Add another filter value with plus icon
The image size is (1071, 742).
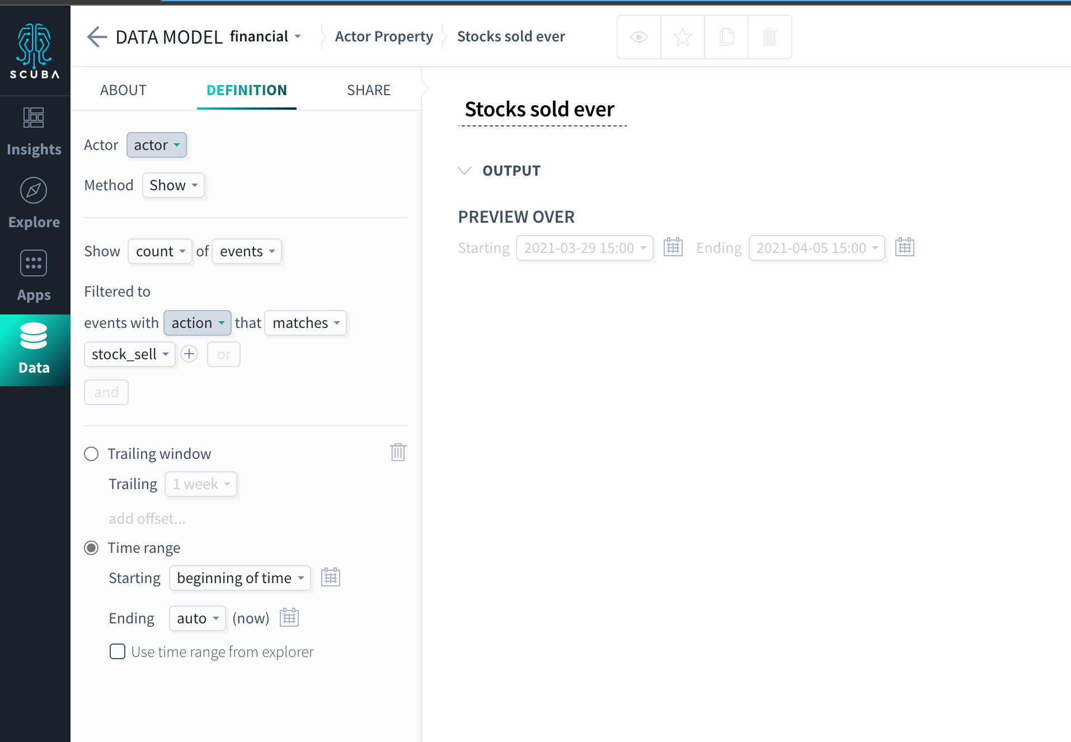[190, 354]
